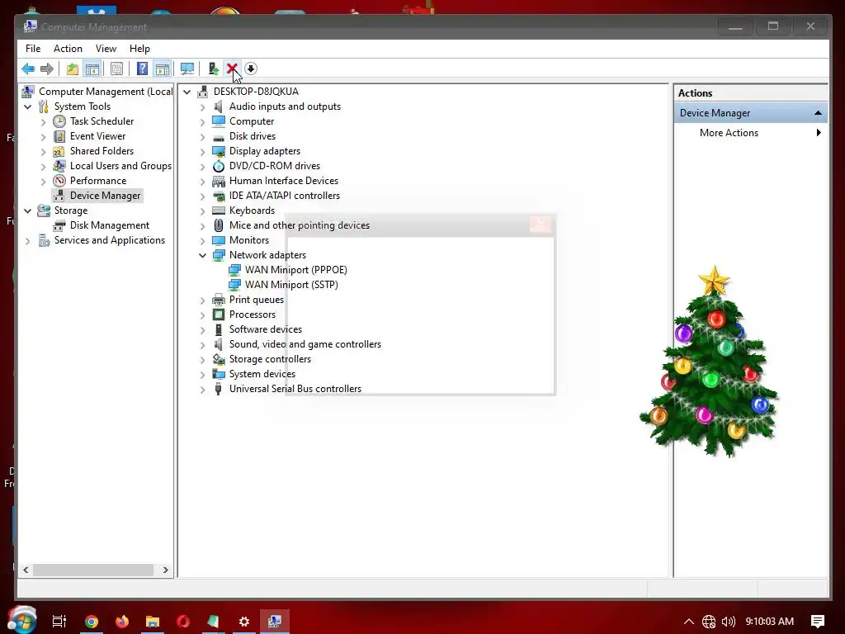Click right arrow of left pane scrollbar
The width and height of the screenshot is (845, 634).
(x=165, y=570)
